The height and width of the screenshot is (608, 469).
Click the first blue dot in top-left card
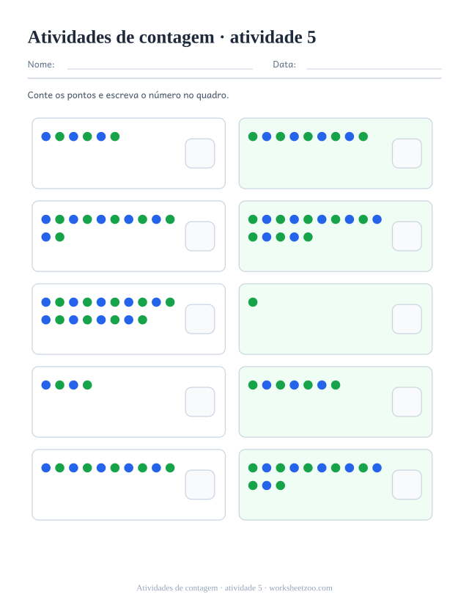(x=46, y=136)
